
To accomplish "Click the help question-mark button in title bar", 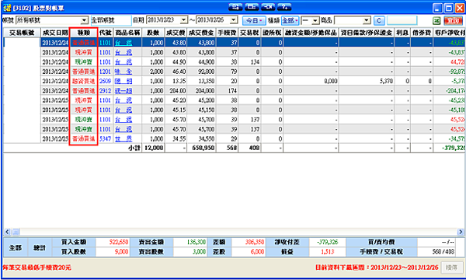I will 284,7.
